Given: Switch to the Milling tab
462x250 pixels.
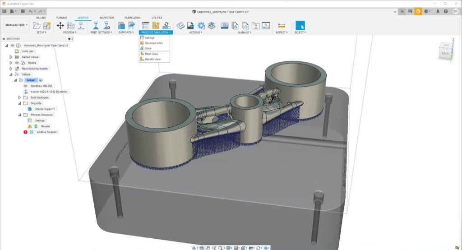Looking at the screenshot, I should tap(41, 18).
